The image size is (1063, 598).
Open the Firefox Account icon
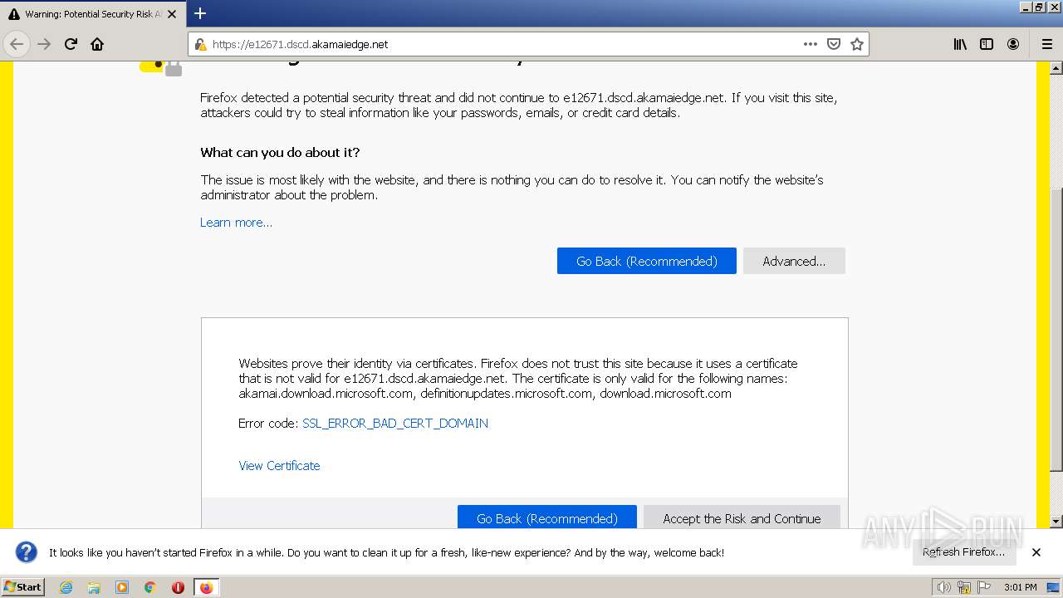tap(1013, 44)
